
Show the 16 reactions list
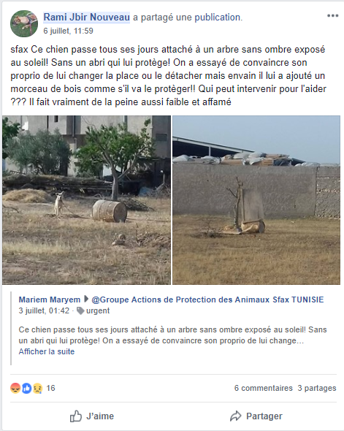(x=50, y=388)
